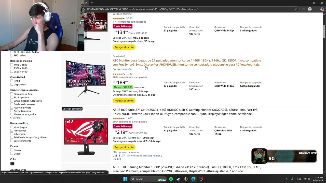Open the Windows Start menu
This screenshot has width=326, height=183.
[x=125, y=179]
